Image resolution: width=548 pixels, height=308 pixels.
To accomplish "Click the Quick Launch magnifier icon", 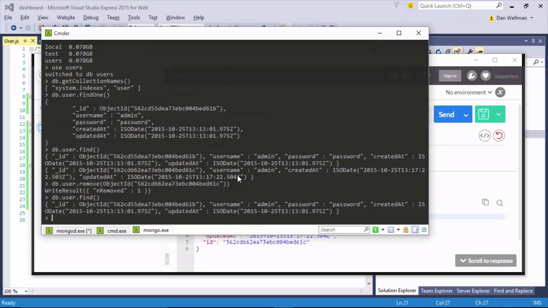I will tap(499, 6).
